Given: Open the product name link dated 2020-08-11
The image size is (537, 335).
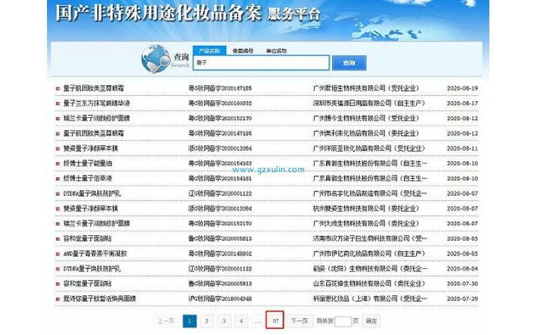Looking at the screenshot, I should [x=91, y=148].
